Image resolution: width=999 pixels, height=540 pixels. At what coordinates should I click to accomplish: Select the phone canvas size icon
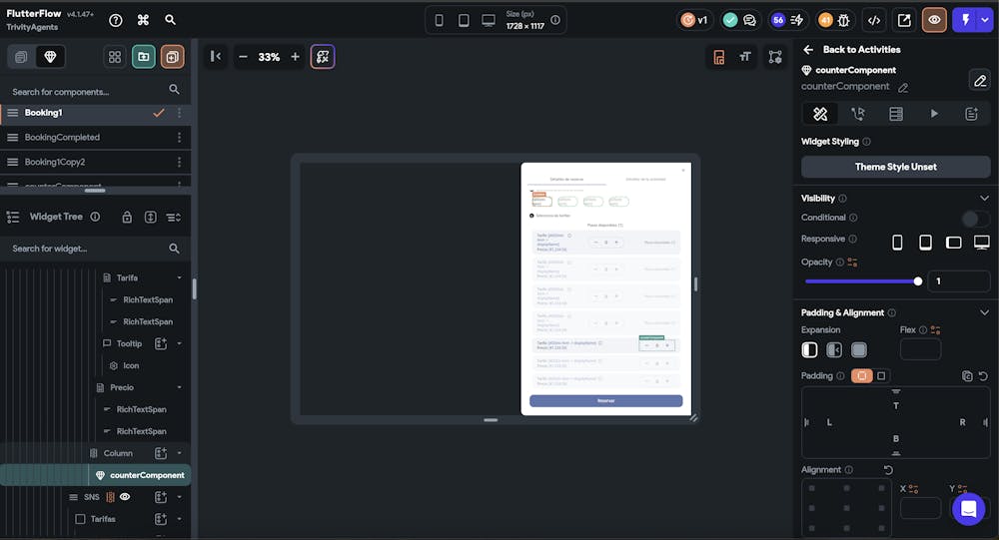(x=439, y=20)
